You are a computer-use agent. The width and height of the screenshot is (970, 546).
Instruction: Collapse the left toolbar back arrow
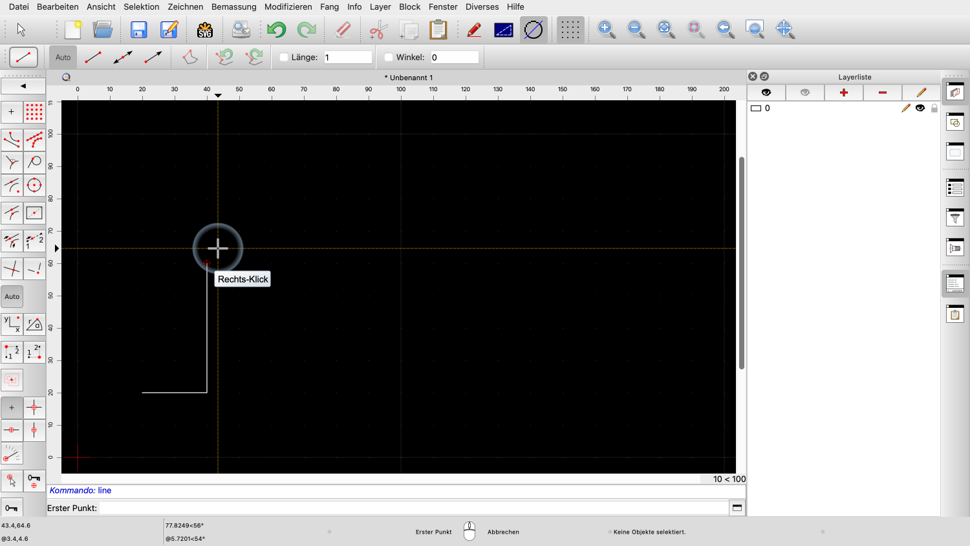[23, 85]
